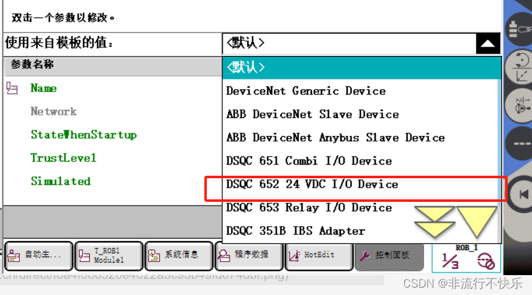
Task: Click the double yellow page-down arrow
Action: pyautogui.click(x=434, y=222)
